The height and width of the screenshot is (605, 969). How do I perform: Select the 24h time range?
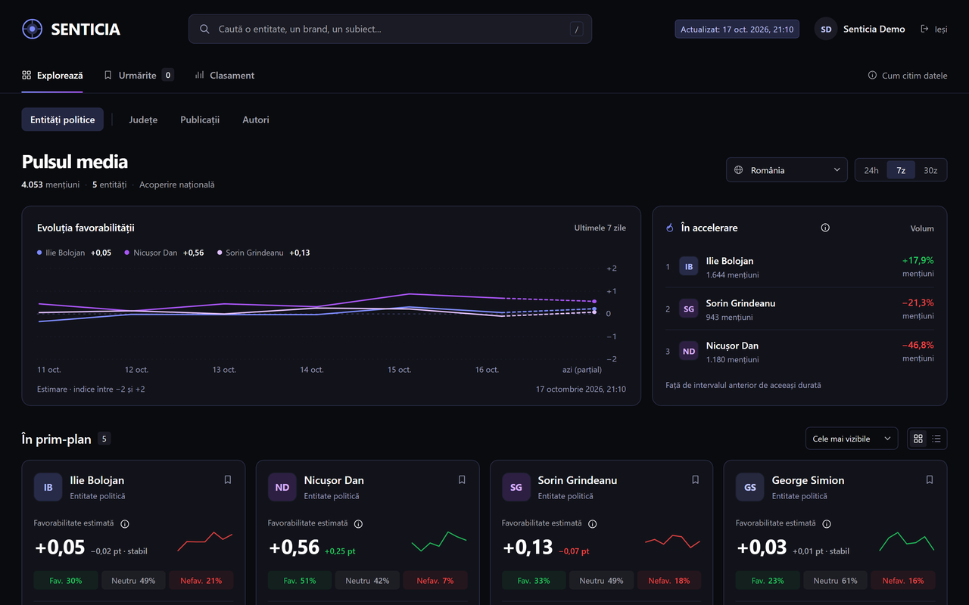click(x=871, y=170)
